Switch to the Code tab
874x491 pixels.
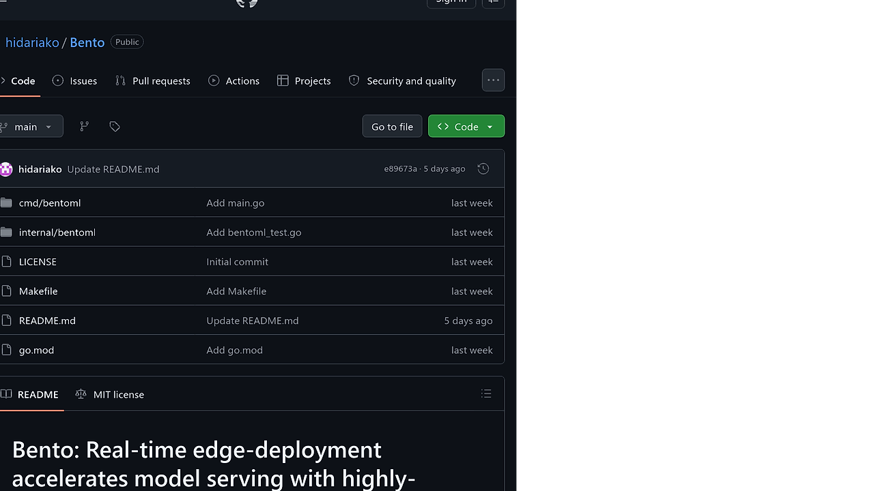18,80
